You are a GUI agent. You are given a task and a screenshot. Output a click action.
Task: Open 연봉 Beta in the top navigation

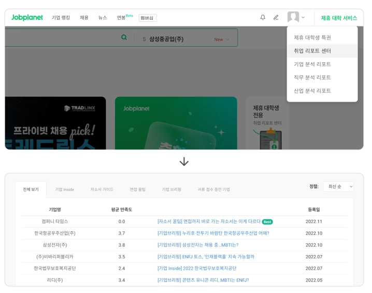[x=125, y=17]
